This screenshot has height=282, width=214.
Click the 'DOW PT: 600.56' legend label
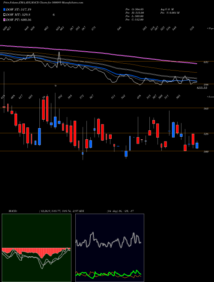pyautogui.click(x=18, y=20)
